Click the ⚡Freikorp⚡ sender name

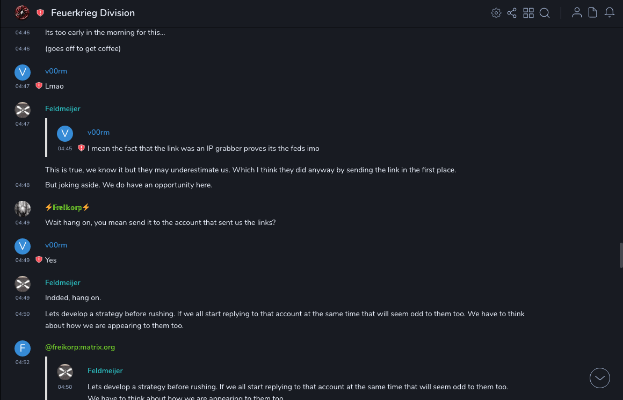click(68, 207)
